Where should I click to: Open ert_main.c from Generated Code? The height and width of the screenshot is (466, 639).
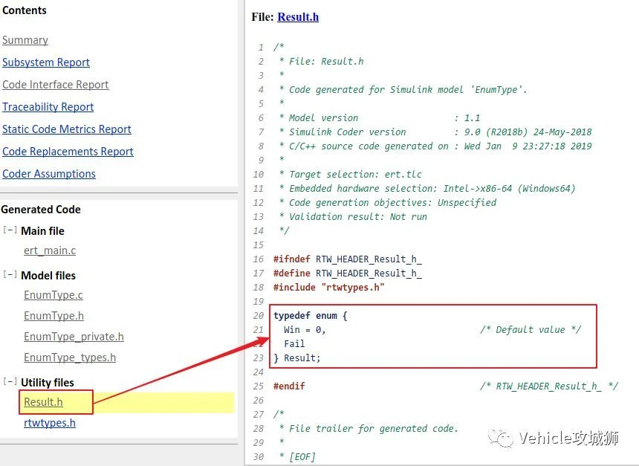tap(50, 250)
